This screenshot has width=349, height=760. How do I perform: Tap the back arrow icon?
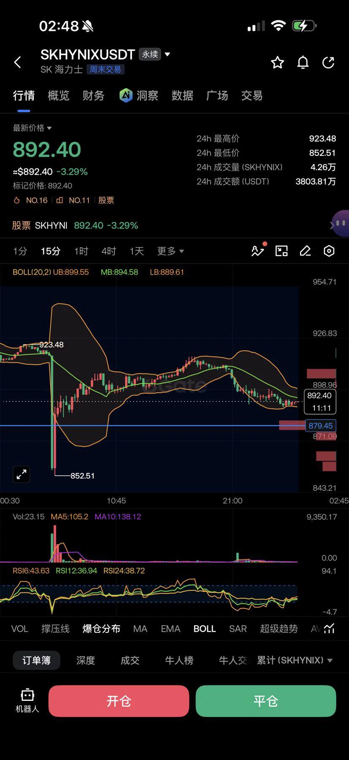click(x=18, y=62)
